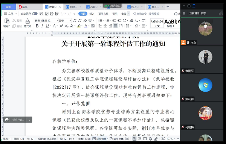Switch to the 首页 home tab
This screenshot has width=226, height=144.
coord(8,7)
